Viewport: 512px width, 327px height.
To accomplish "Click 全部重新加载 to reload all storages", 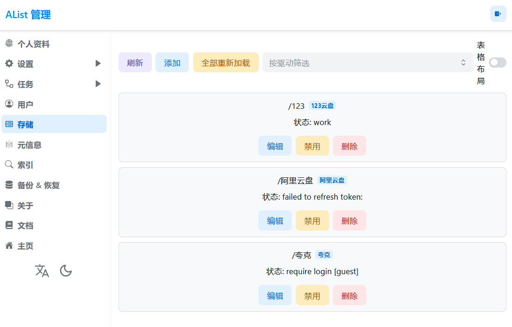I will click(x=225, y=63).
